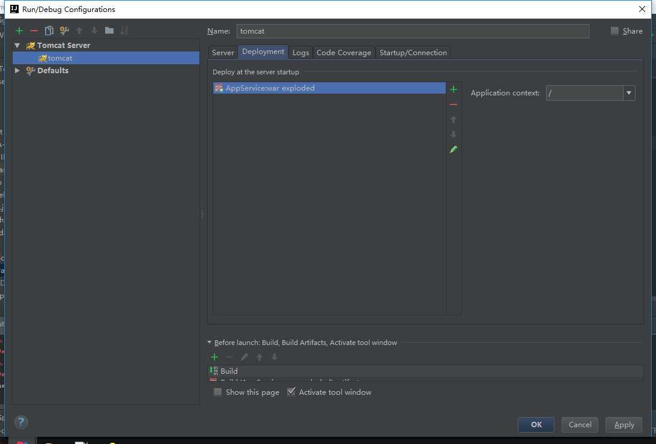Collapse the Before launch section
The height and width of the screenshot is (444, 656).
click(209, 342)
